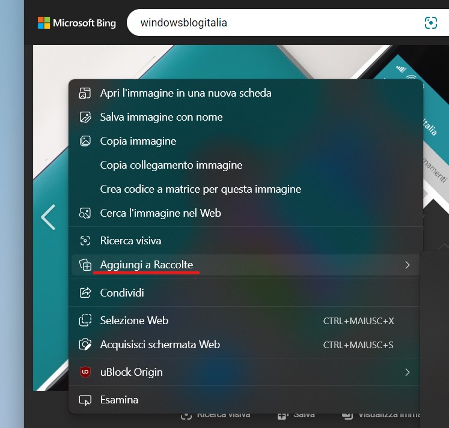This screenshot has height=428, width=449.
Task: Click the open-image-in-new-tab icon
Action: [85, 93]
